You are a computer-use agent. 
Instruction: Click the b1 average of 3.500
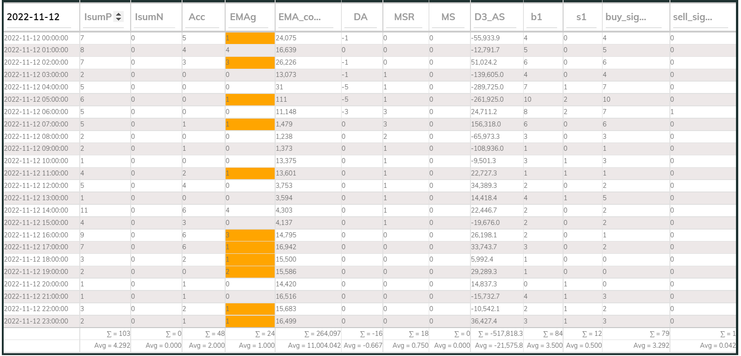[x=545, y=345]
